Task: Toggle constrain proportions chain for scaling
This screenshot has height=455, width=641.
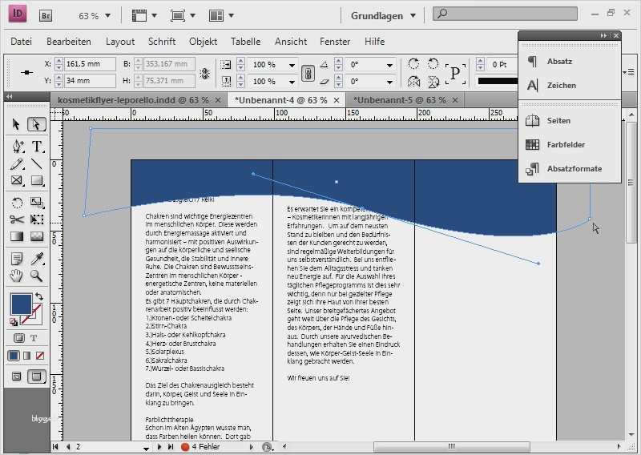Action: tap(306, 73)
